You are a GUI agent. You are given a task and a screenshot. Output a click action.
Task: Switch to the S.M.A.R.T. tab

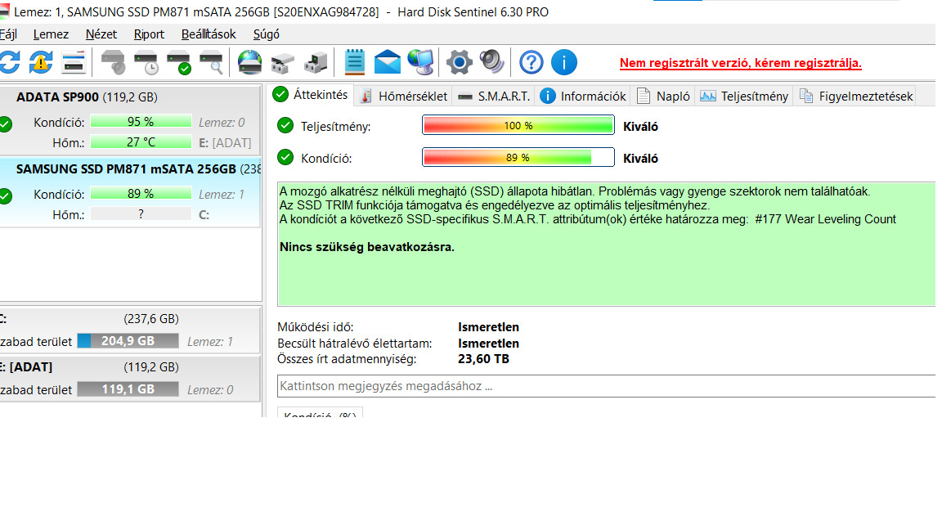click(x=493, y=97)
